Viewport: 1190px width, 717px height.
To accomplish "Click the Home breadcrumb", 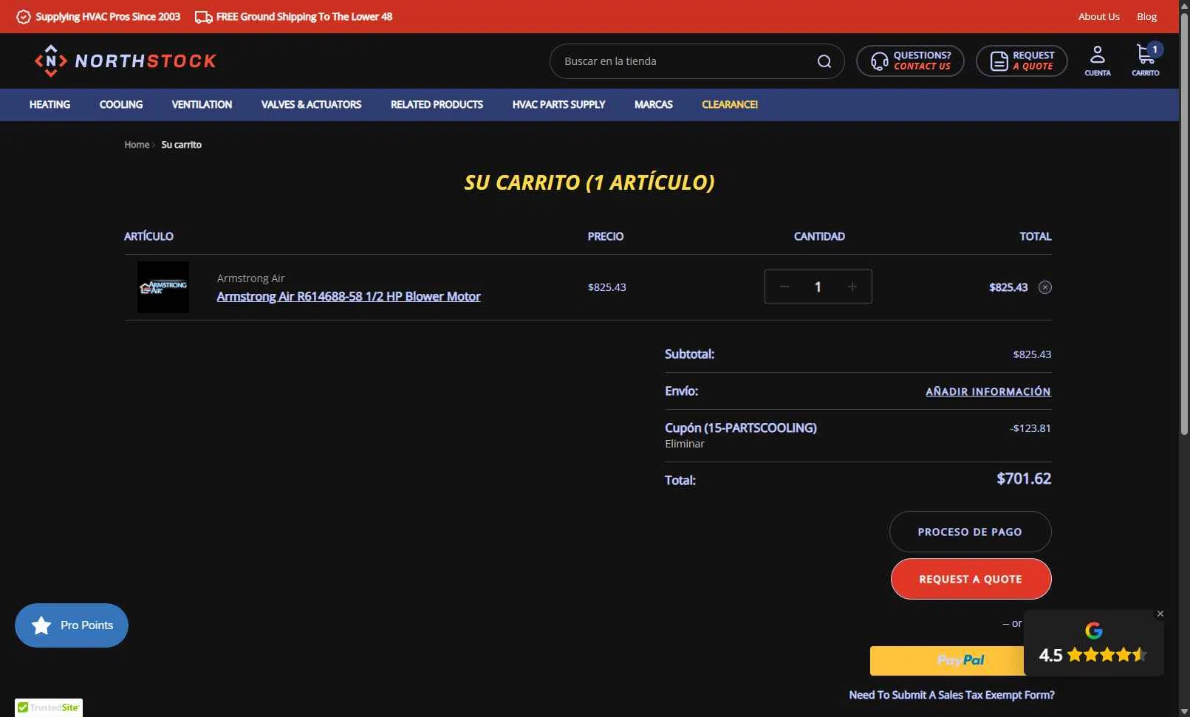I will click(137, 145).
